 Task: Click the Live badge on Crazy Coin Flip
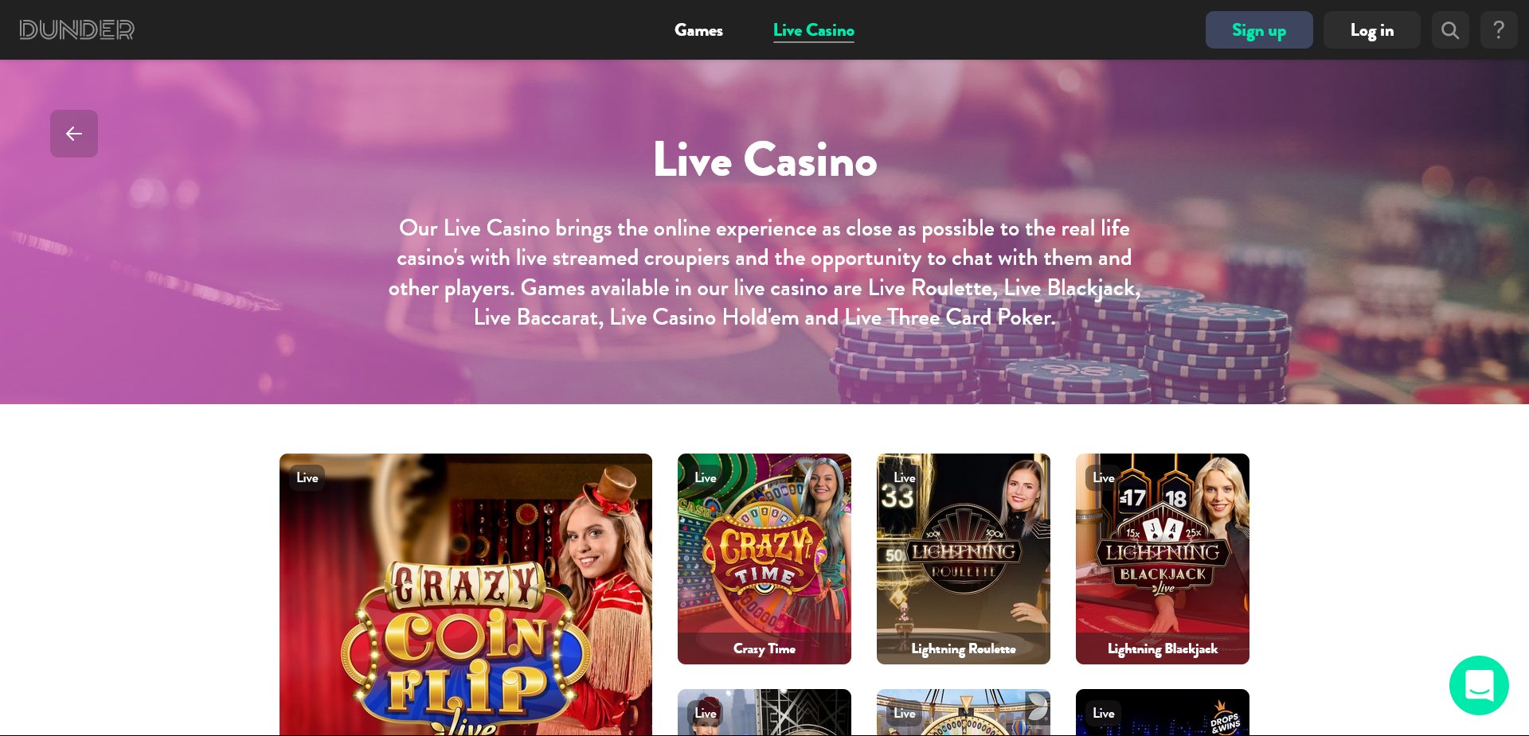click(307, 477)
